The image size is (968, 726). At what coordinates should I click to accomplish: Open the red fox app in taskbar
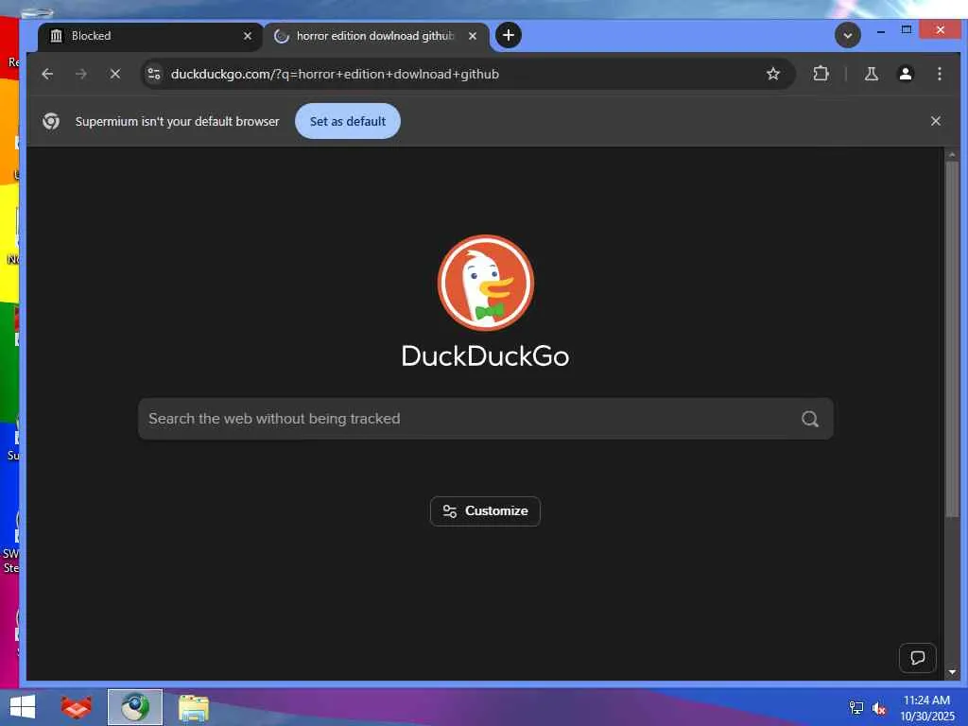point(76,707)
